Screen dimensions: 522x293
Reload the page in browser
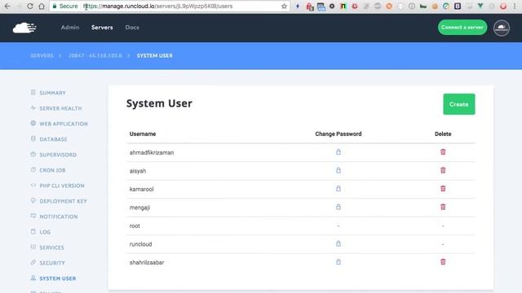[30, 6]
